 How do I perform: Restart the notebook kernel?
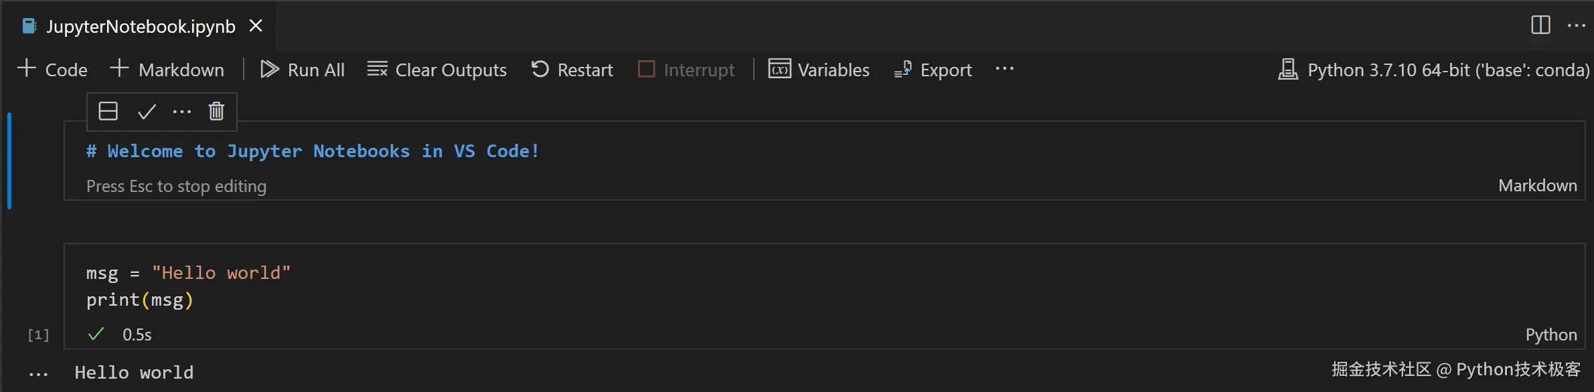(572, 70)
